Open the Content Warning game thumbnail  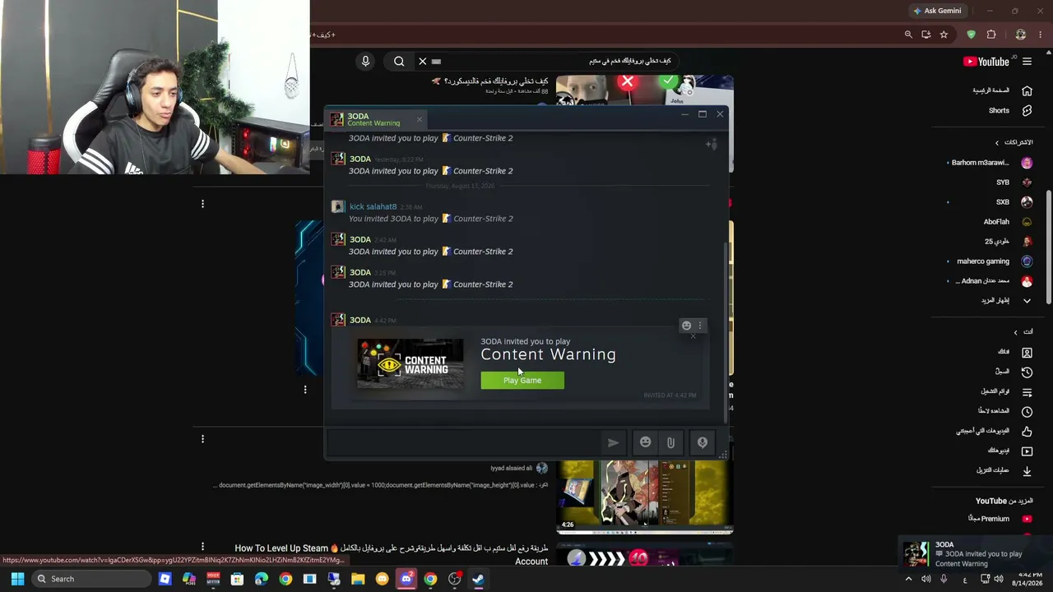(x=410, y=364)
